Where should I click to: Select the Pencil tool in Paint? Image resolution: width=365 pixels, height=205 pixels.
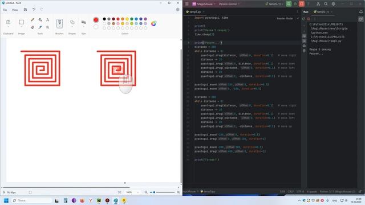pyautogui.click(x=33, y=20)
